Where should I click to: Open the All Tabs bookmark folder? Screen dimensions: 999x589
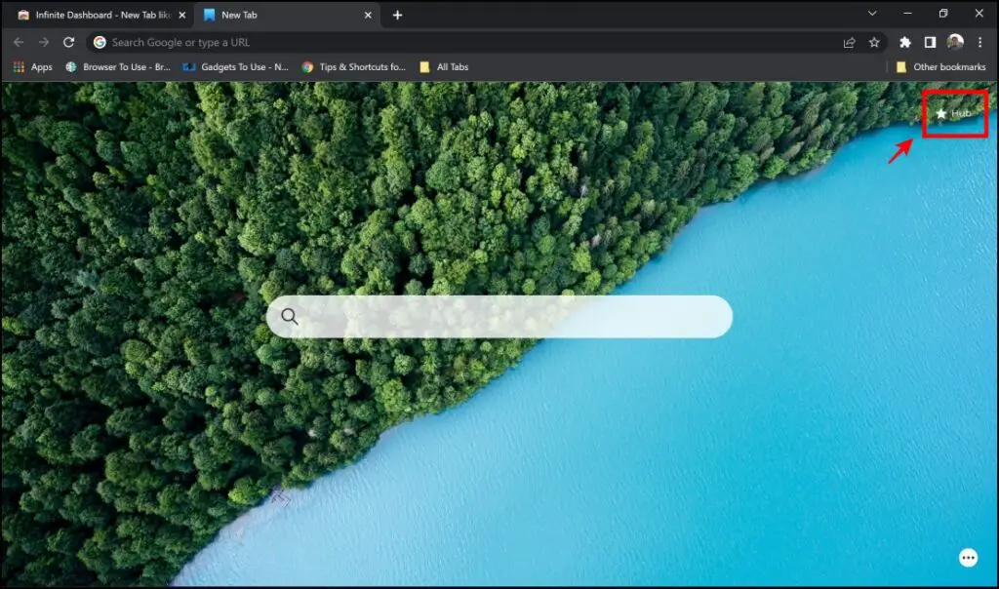click(x=445, y=66)
